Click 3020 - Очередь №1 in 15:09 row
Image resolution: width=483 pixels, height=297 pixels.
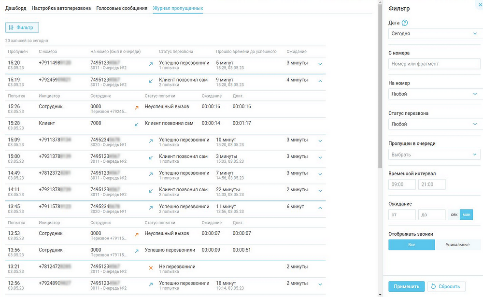pyautogui.click(x=108, y=145)
